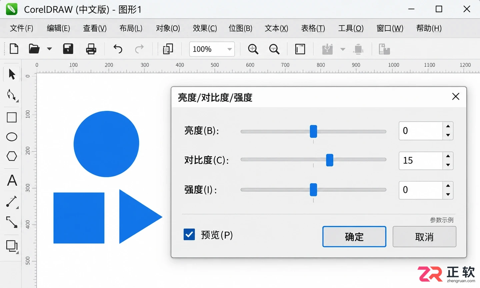Click the 对比度(C) slider handle
480x288 pixels.
pyautogui.click(x=330, y=160)
